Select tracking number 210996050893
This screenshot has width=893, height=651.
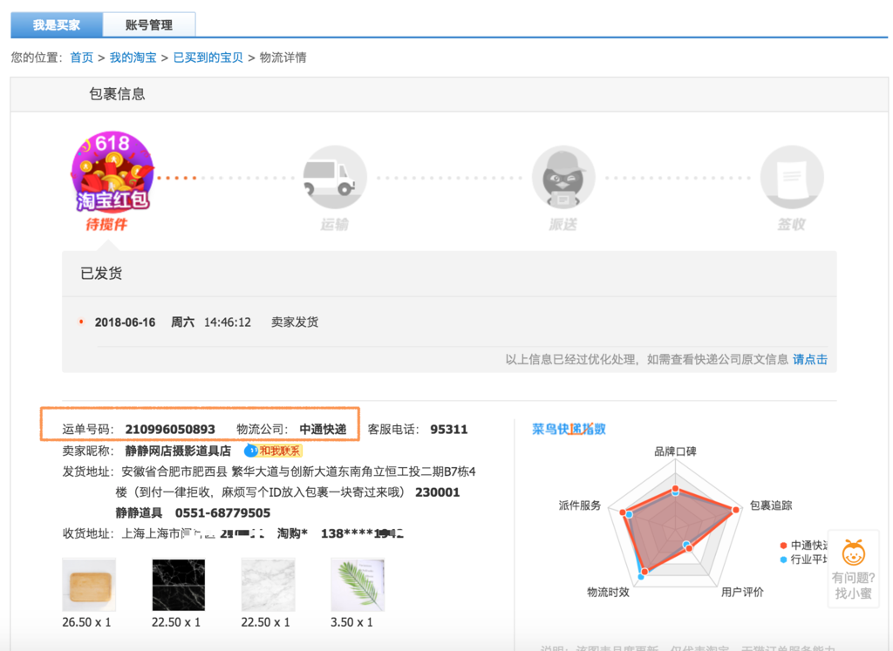[170, 429]
